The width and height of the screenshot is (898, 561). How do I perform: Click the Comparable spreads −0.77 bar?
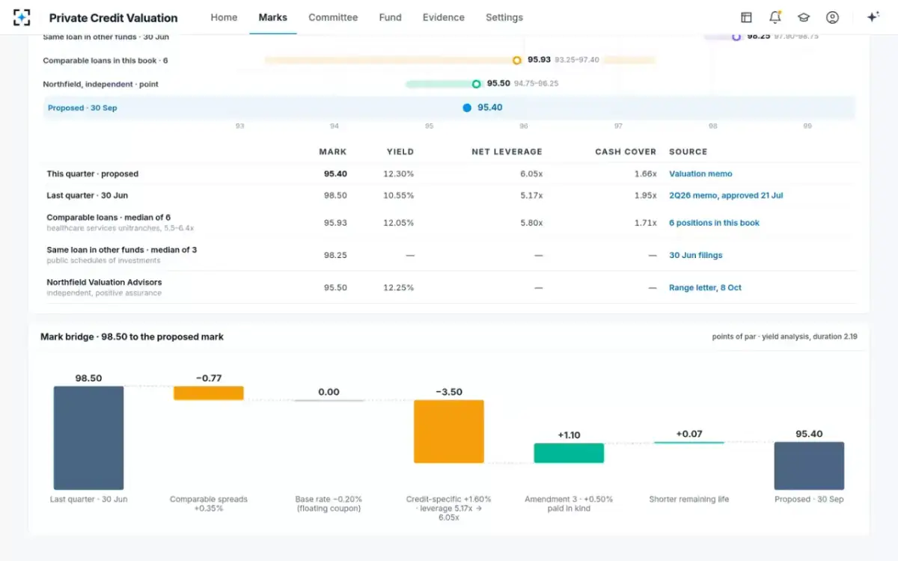coord(209,393)
